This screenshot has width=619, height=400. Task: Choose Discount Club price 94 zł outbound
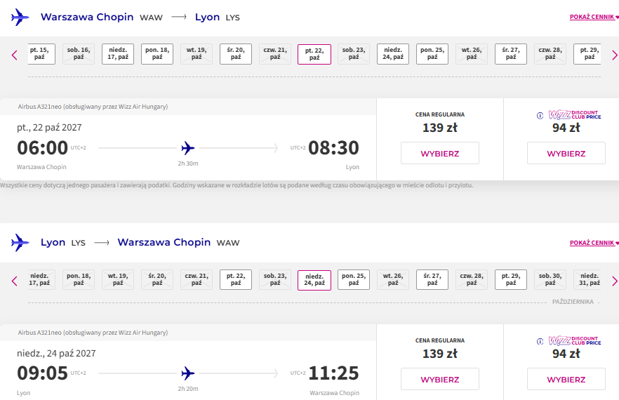click(566, 153)
